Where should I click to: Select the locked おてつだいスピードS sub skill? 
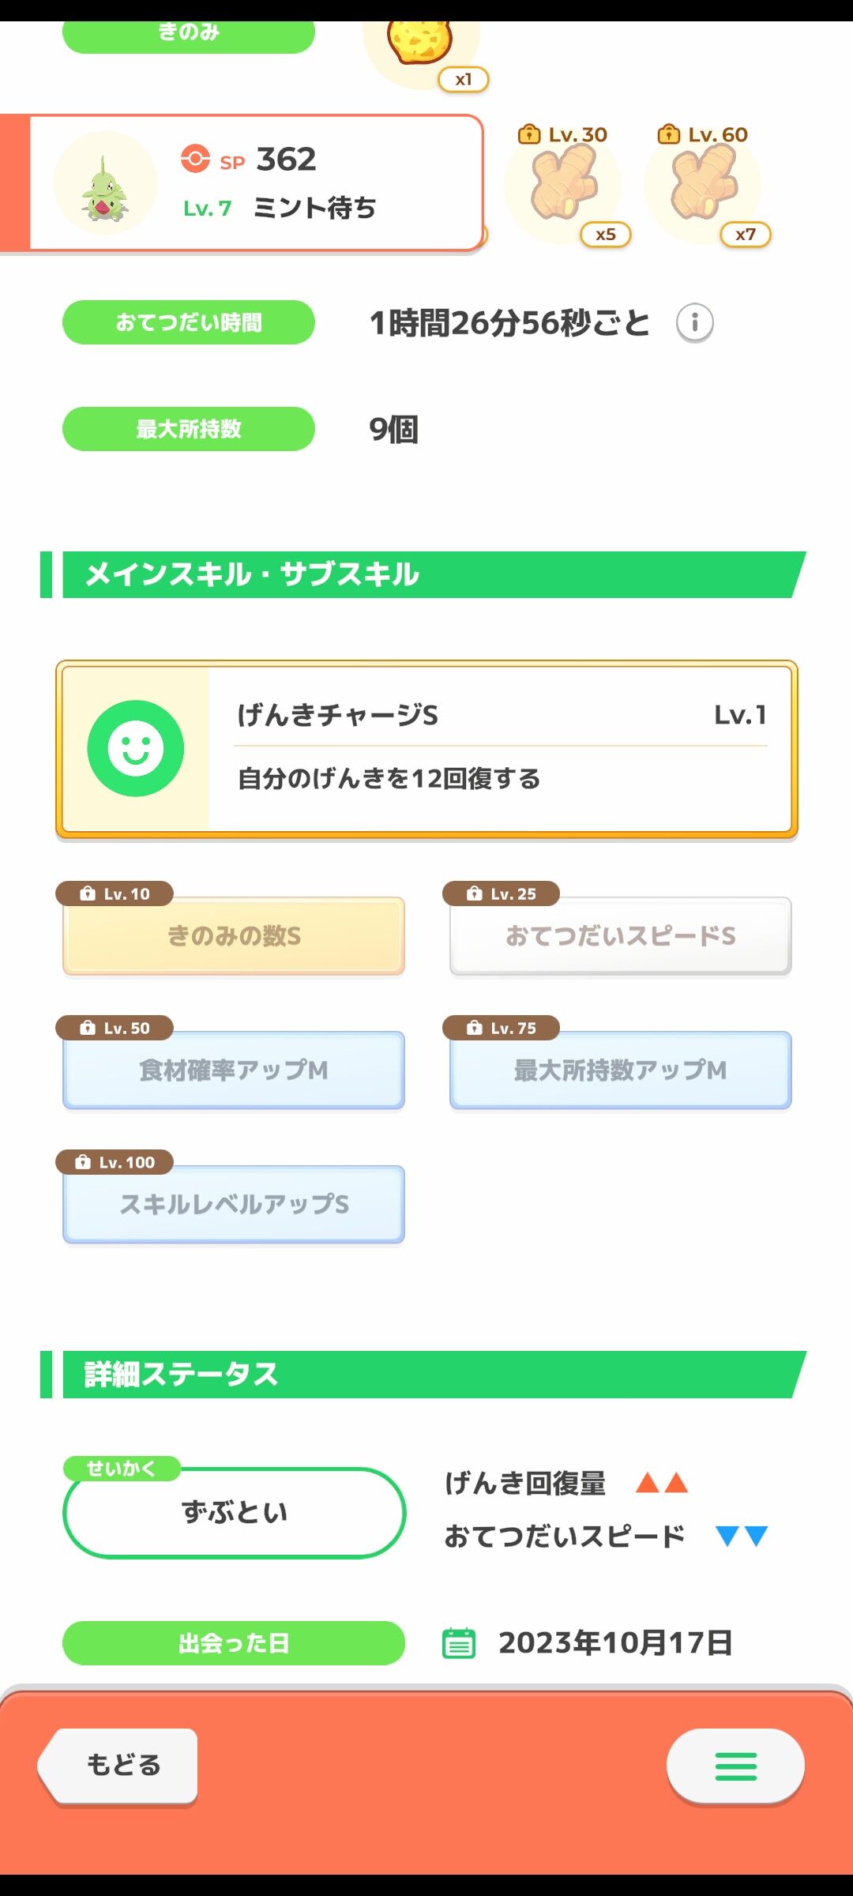pyautogui.click(x=621, y=936)
